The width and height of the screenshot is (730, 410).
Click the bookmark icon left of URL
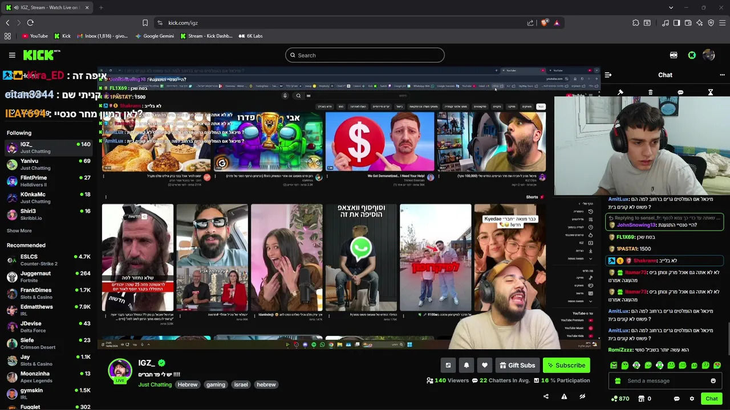pyautogui.click(x=145, y=23)
